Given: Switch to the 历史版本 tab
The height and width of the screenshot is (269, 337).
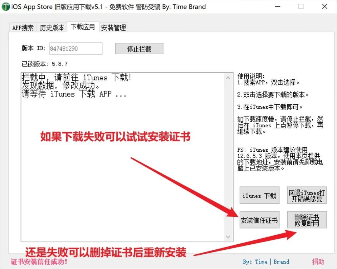Looking at the screenshot, I should 52,27.
